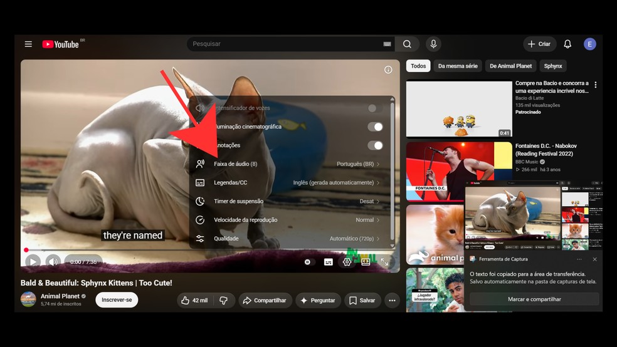Play the video
The height and width of the screenshot is (347, 617).
coord(33,262)
